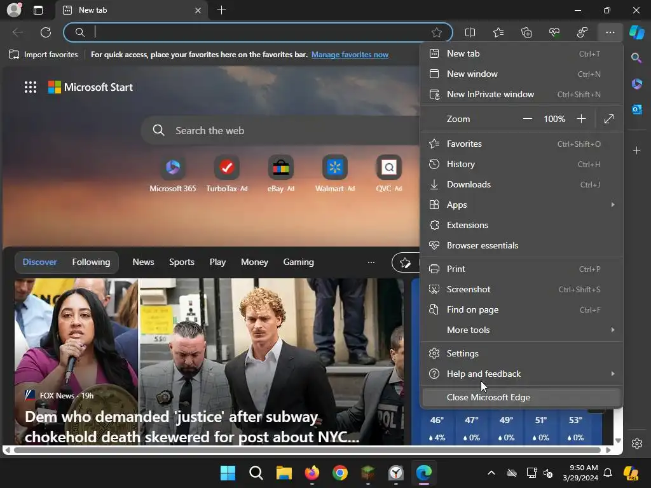Open Settings from Edge menu

(521, 353)
